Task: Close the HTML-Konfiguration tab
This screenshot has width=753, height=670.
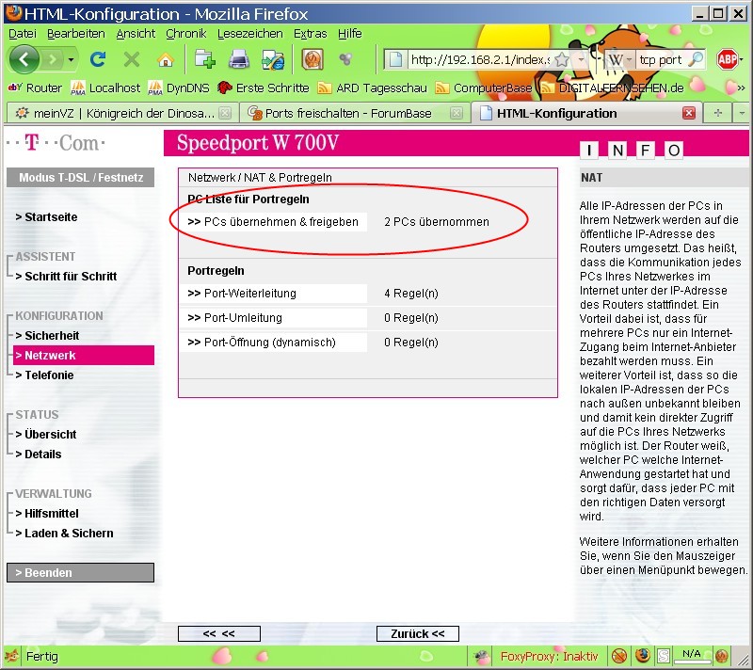Action: [x=689, y=113]
